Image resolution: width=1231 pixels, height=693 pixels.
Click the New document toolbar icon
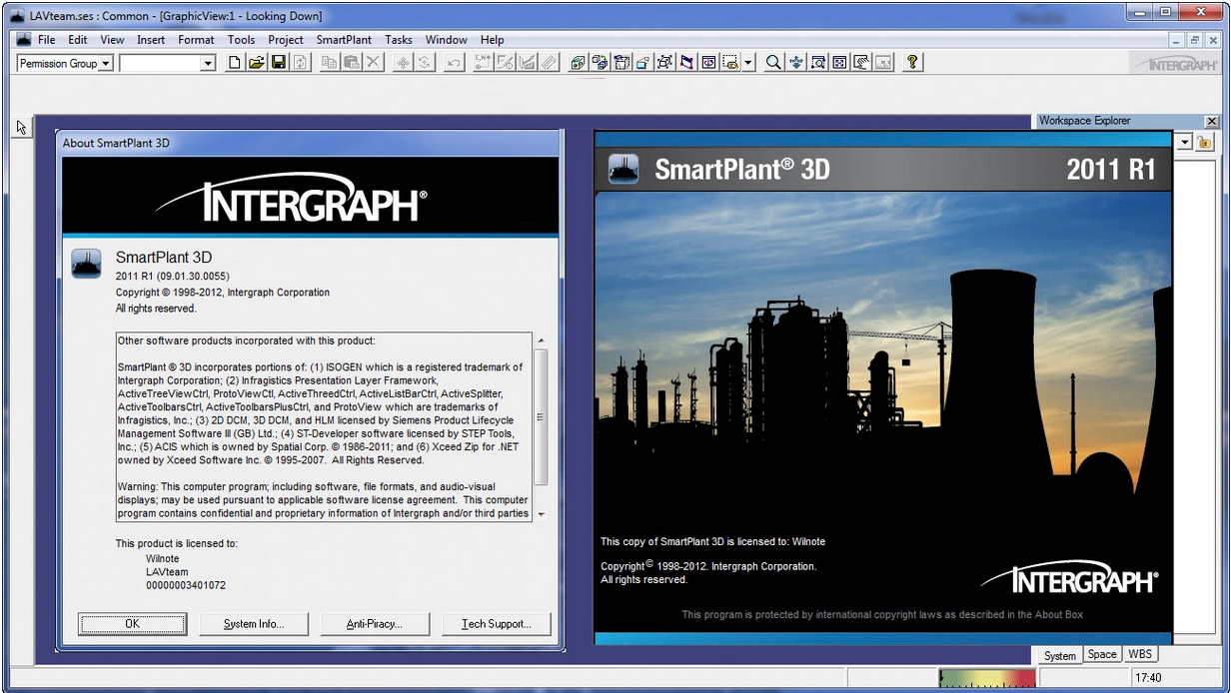click(x=235, y=63)
